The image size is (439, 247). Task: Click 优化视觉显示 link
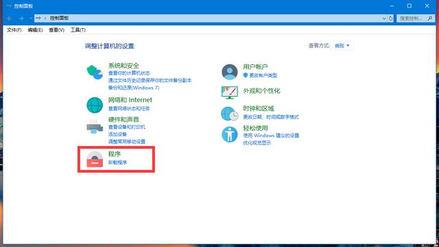coord(257,143)
